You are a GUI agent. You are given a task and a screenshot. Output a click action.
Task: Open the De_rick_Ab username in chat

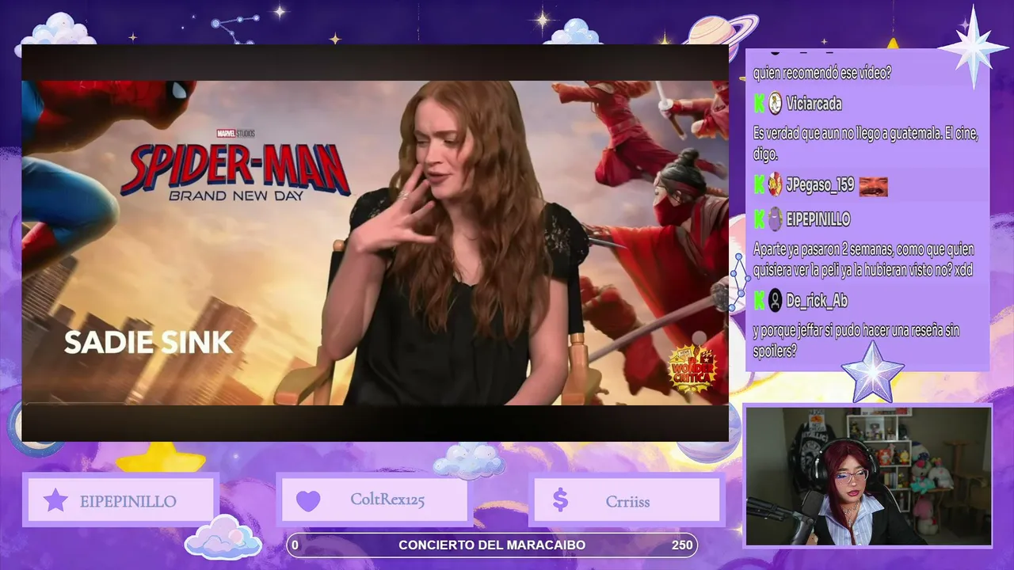click(817, 301)
